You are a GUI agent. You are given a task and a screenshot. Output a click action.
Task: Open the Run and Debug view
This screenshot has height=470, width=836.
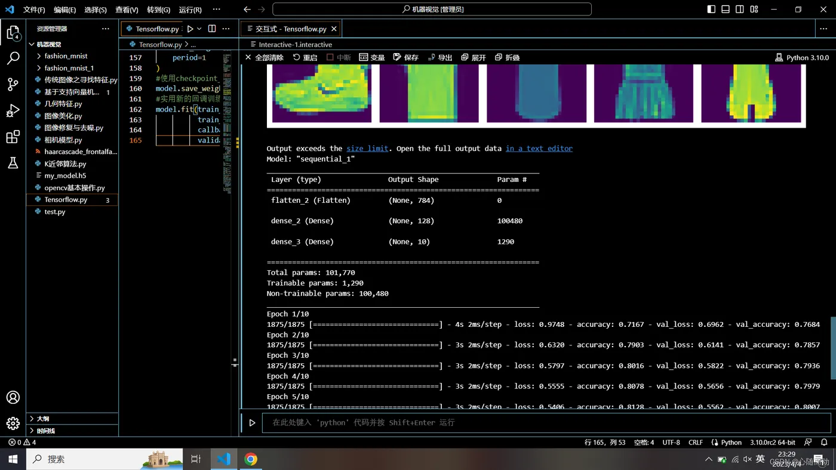(13, 110)
